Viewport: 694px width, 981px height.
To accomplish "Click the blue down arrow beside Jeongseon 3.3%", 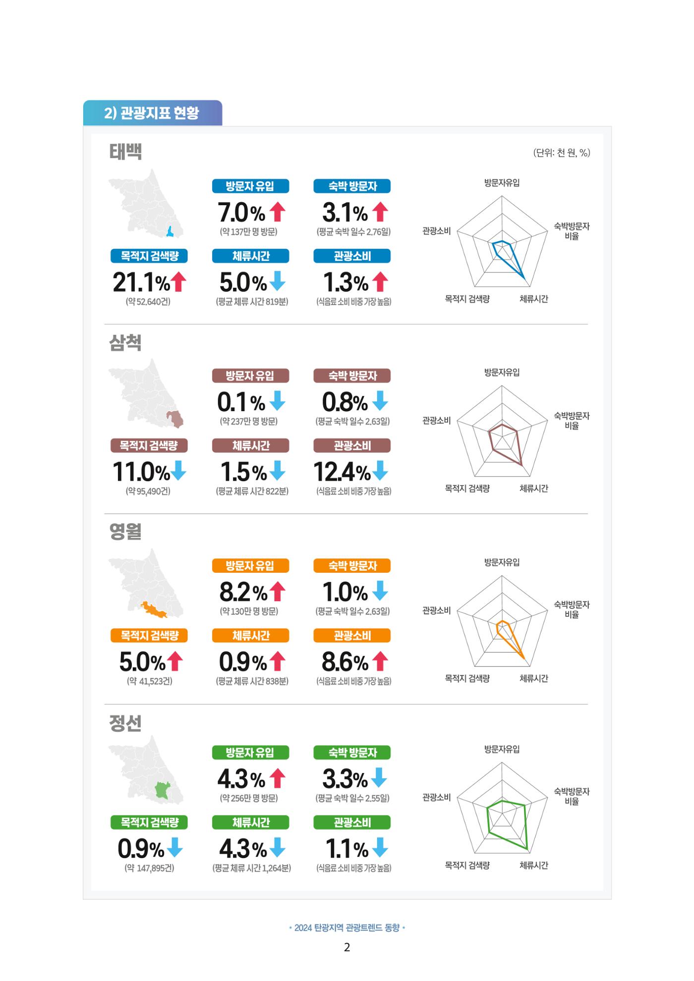I will pos(379,778).
